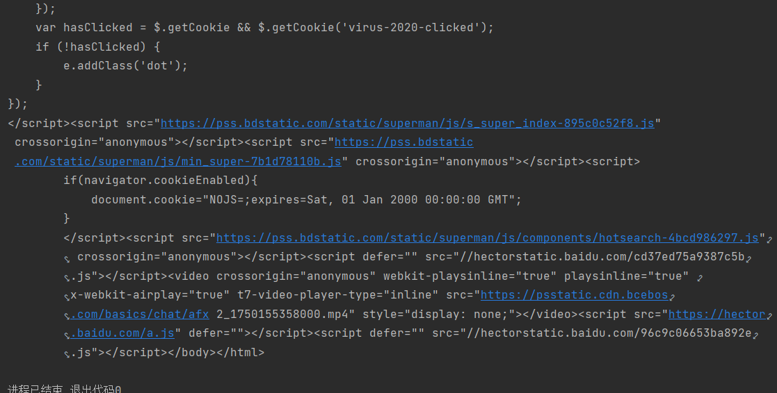Click the 'virus-2020-clicked' cookie string
The image size is (777, 393).
tap(411, 28)
